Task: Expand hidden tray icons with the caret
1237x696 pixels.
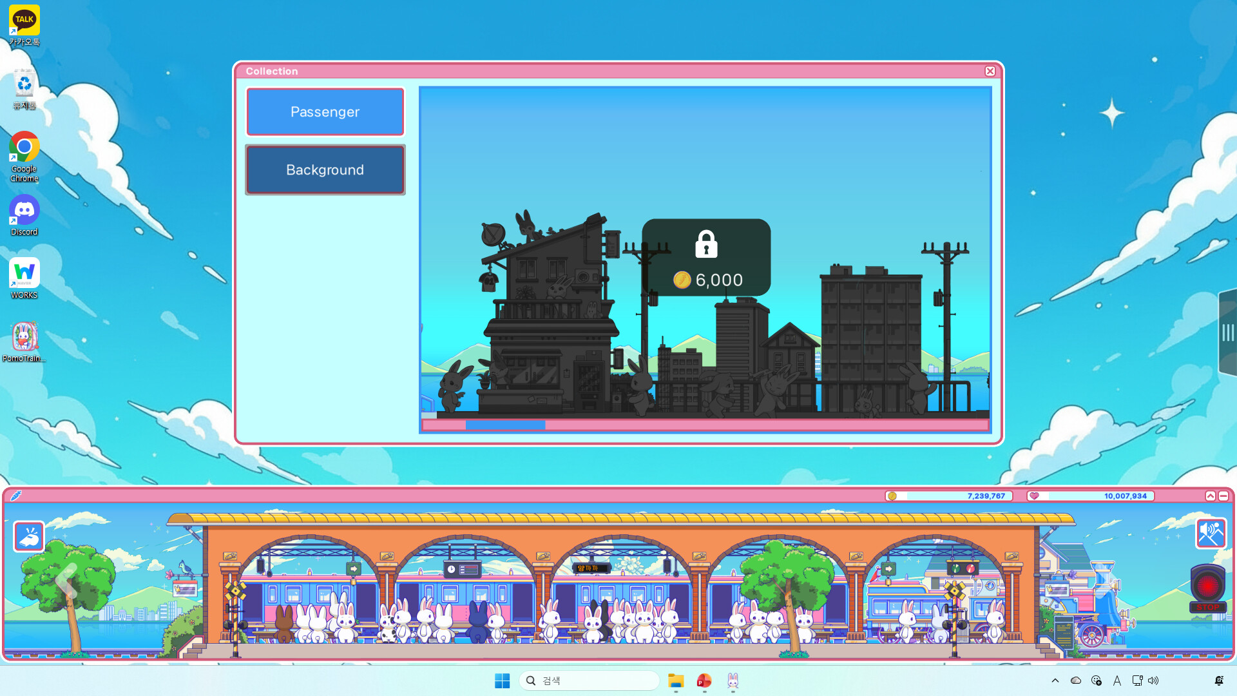Action: tap(1055, 681)
